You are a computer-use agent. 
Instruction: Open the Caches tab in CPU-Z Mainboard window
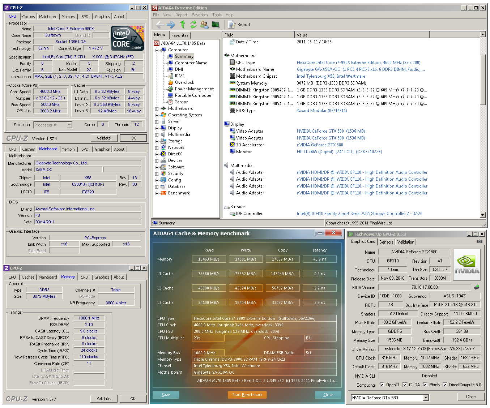(x=29, y=149)
